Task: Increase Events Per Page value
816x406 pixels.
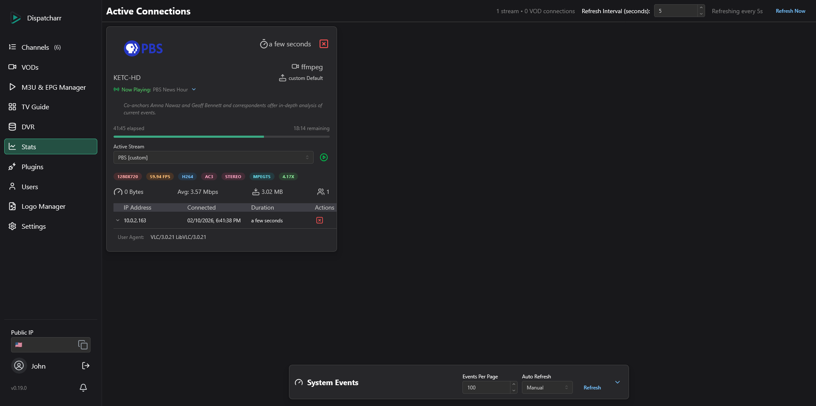Action: pos(514,384)
